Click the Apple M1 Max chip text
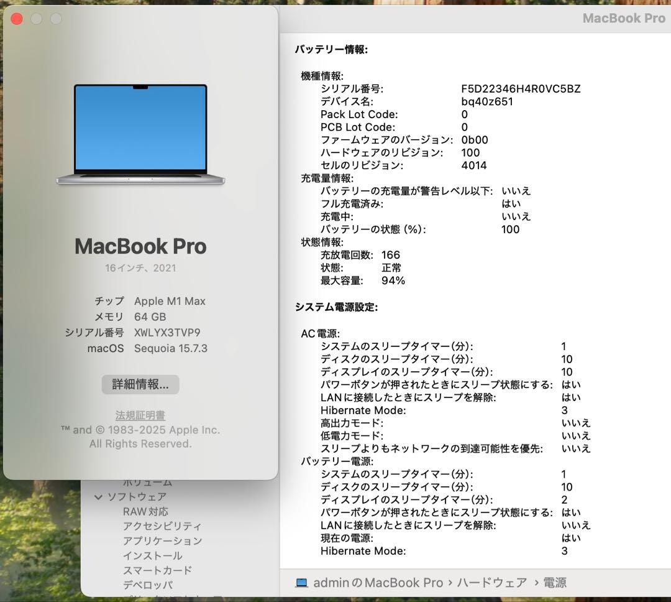The image size is (671, 602). [x=170, y=301]
